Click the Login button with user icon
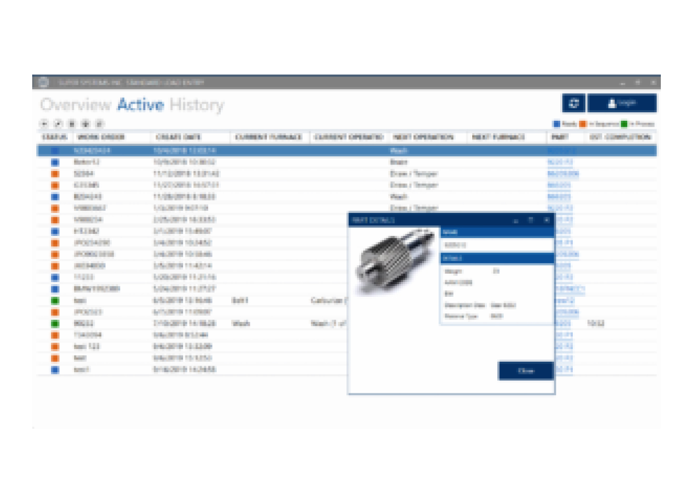 click(x=622, y=104)
